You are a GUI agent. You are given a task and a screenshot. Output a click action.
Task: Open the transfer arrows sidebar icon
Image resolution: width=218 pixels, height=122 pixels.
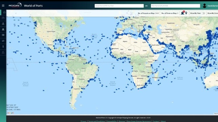3,41
